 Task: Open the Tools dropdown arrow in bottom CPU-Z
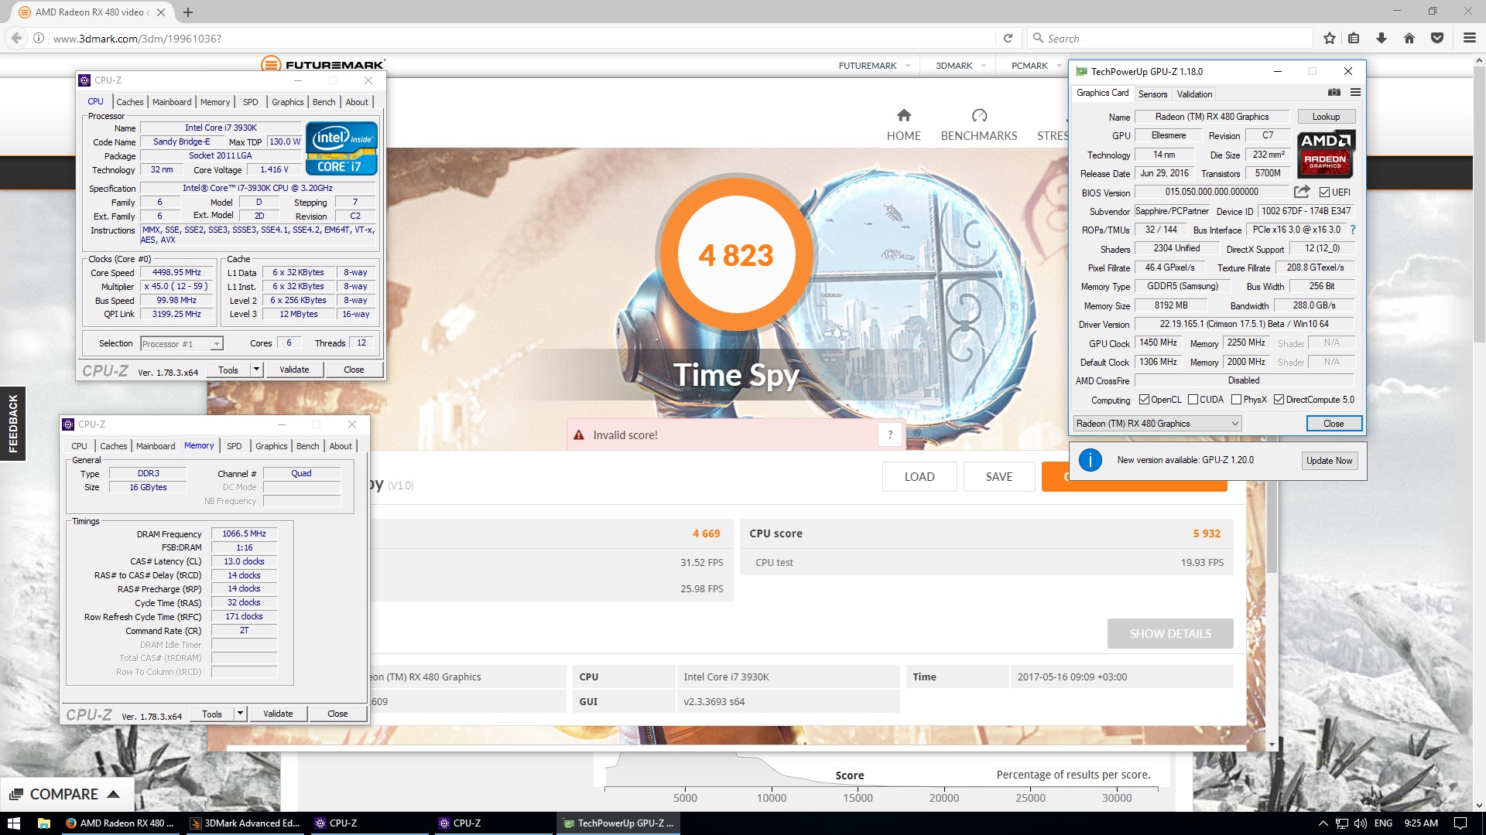pos(240,714)
